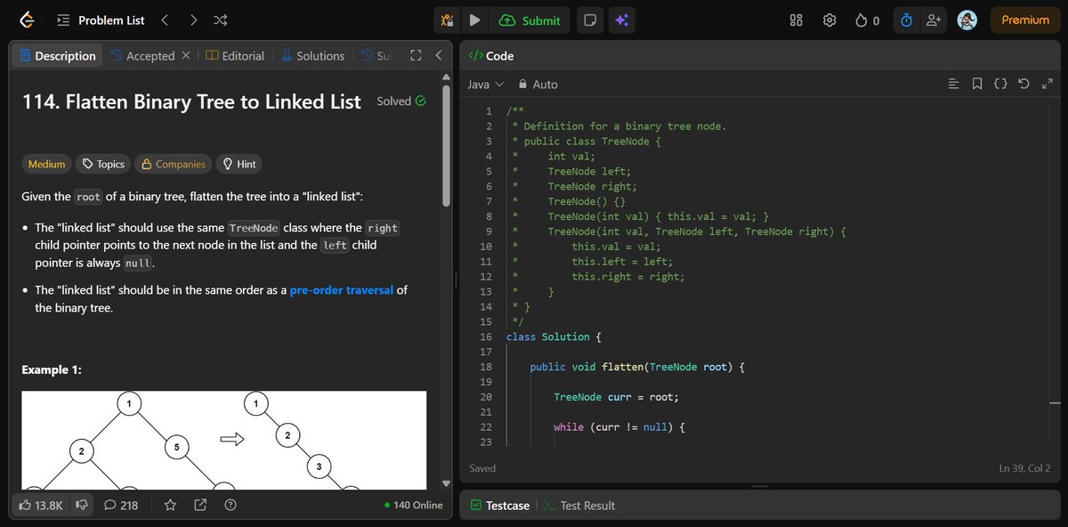Screen dimensions: 1068x527
Task: Open the feedback help icon
Action: pos(231,505)
